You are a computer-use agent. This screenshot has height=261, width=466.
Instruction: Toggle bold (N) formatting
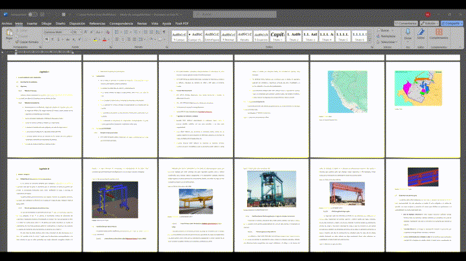[x=46, y=39]
